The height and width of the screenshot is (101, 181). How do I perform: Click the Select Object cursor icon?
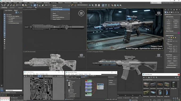(x=23, y=5)
